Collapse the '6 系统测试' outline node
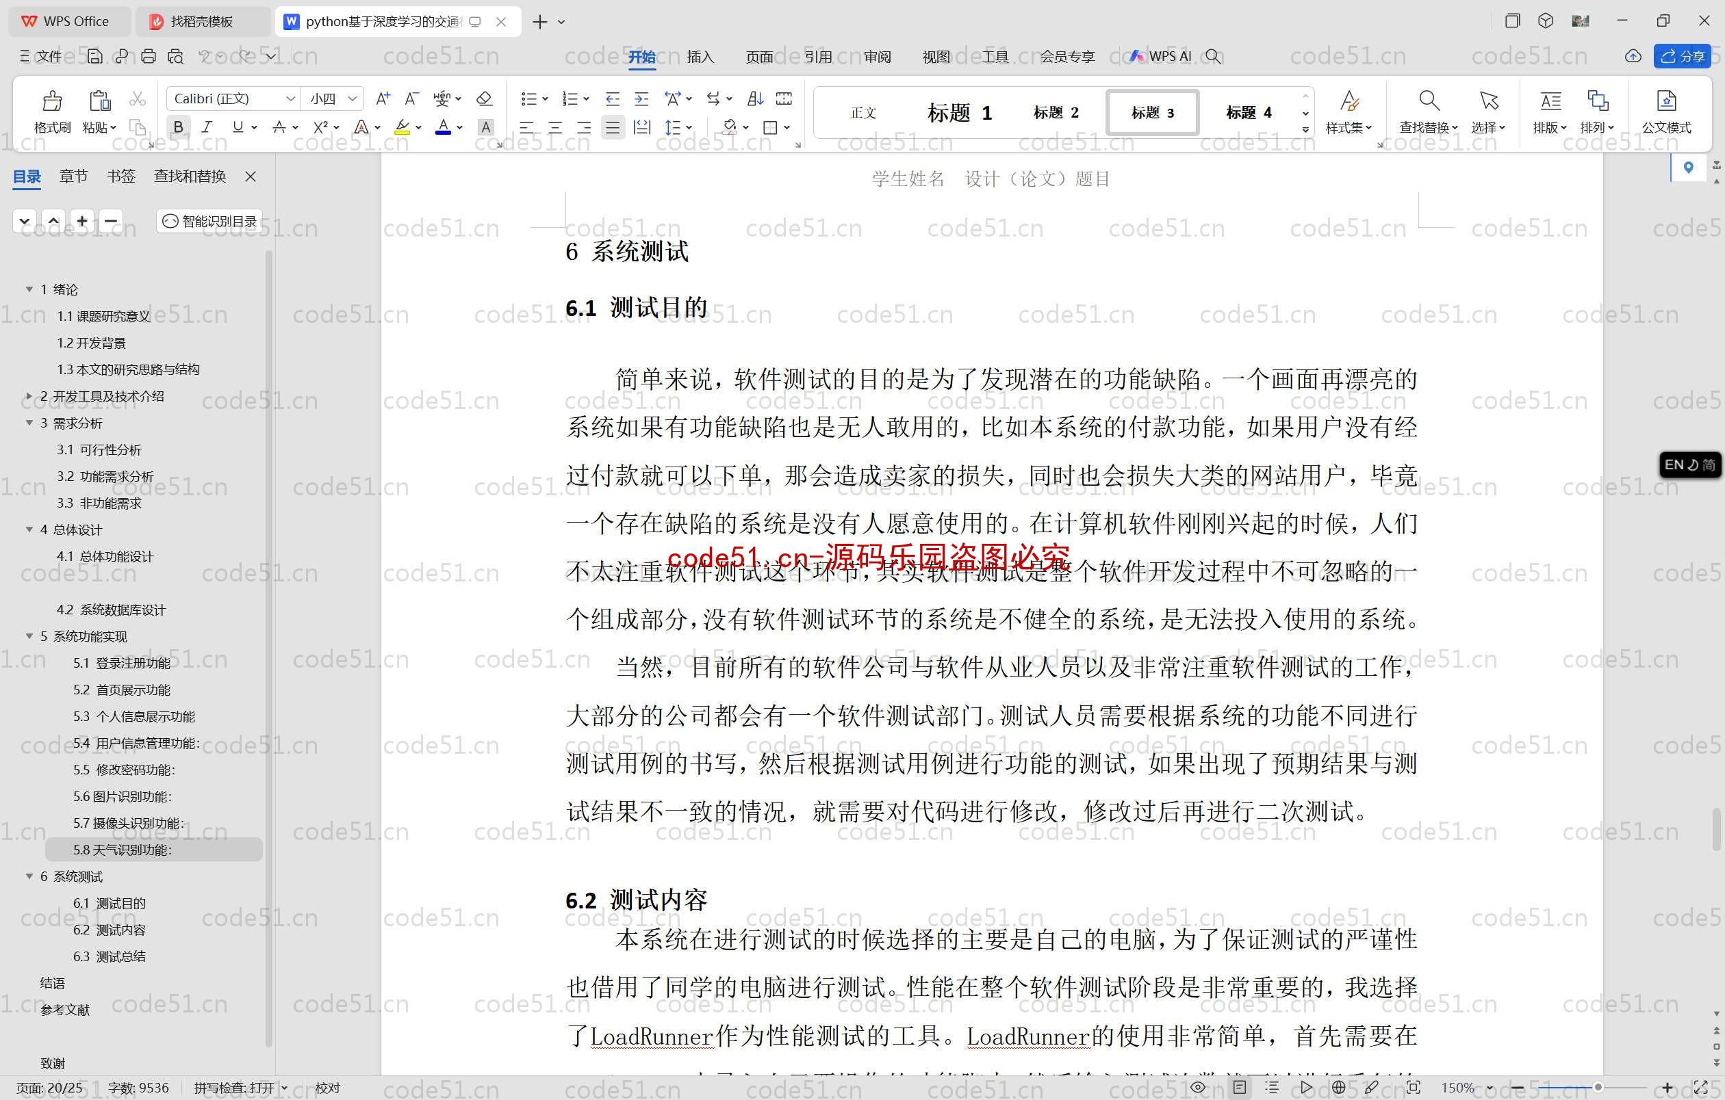 (29, 876)
